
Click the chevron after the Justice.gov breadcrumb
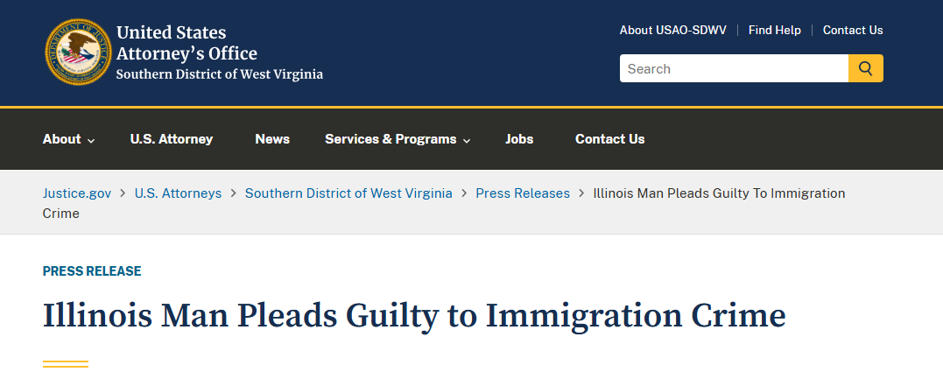point(123,193)
